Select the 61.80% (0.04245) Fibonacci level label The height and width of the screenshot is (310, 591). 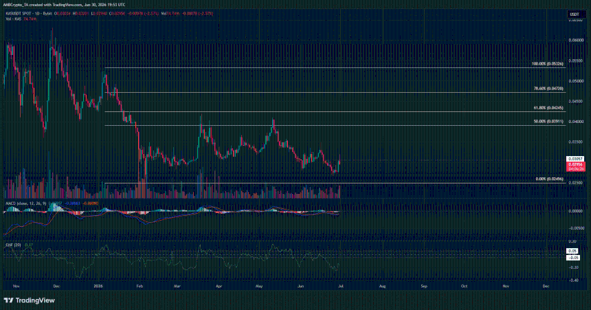click(548, 108)
